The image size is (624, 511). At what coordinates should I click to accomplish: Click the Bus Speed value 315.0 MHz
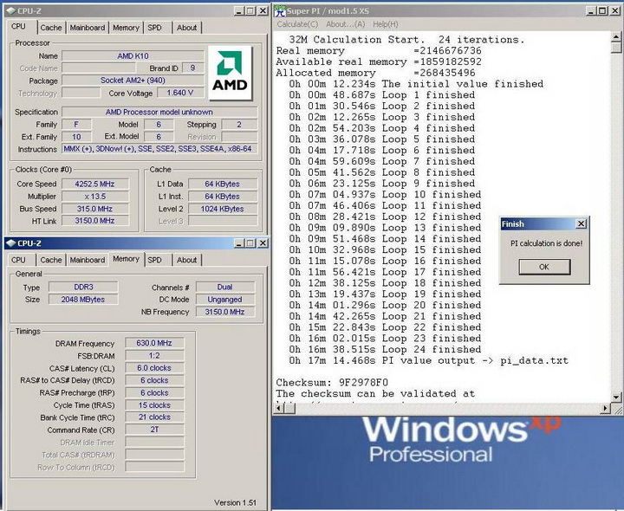(95, 209)
